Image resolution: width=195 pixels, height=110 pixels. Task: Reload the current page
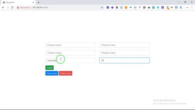[12, 7]
